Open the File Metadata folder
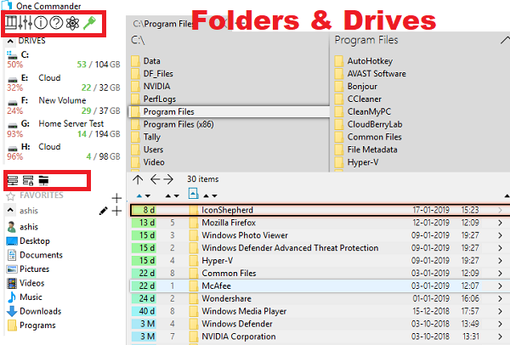The height and width of the screenshot is (345, 510). coord(365,150)
